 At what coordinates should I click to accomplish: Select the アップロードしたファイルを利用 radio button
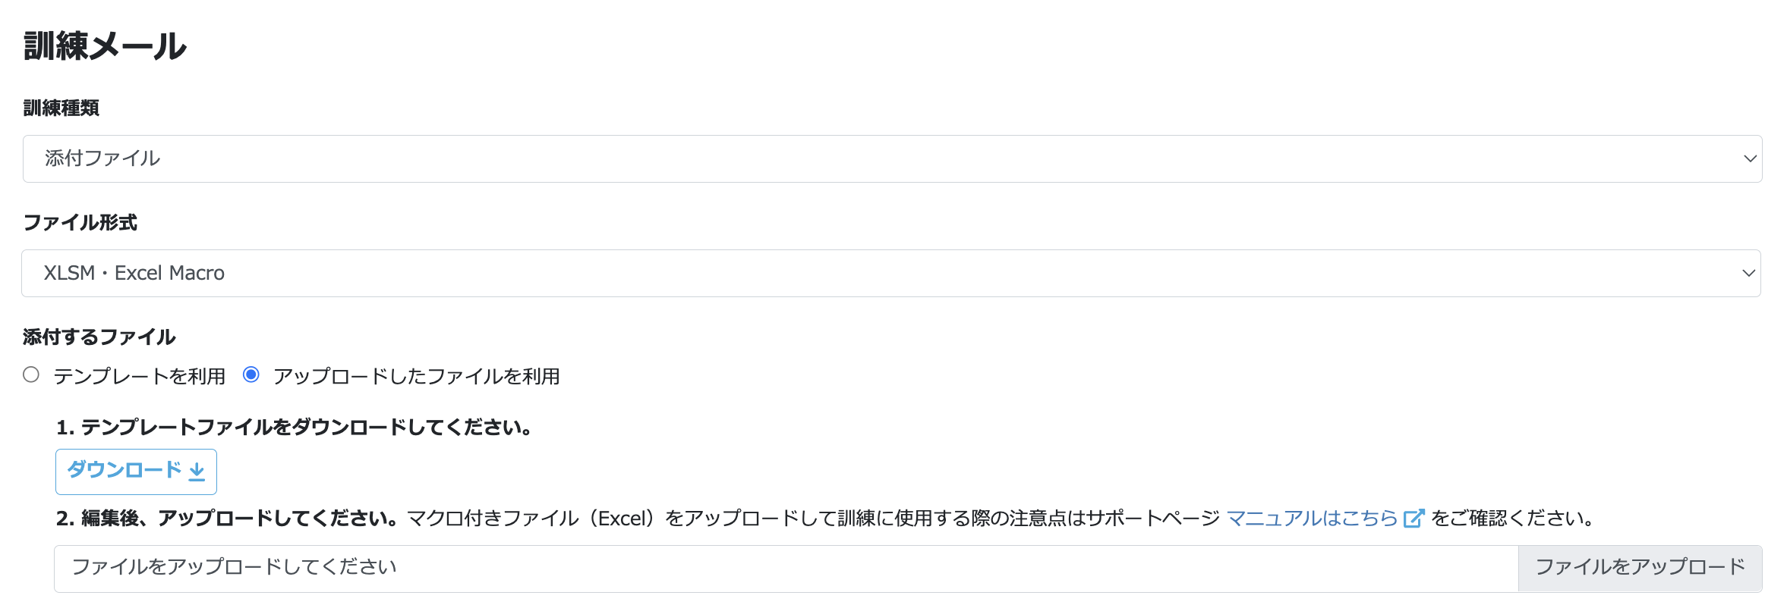point(251,375)
